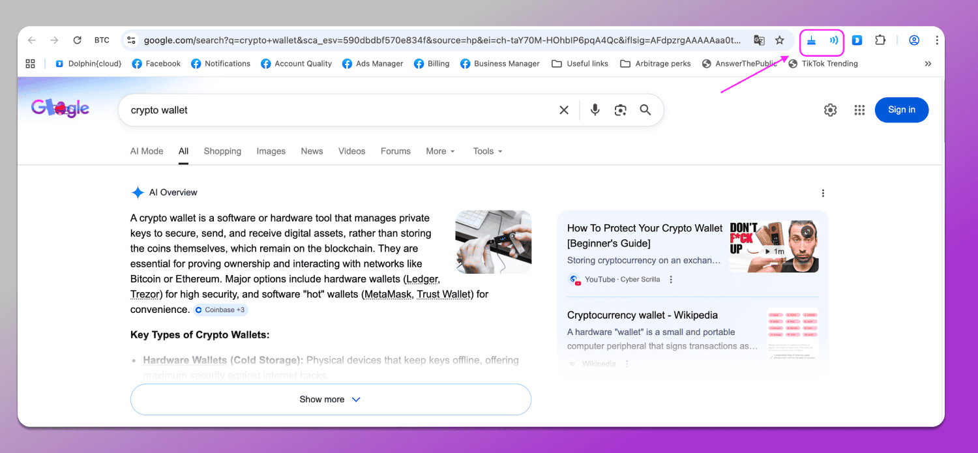Viewport: 978px width, 453px height.
Task: Select the All results tab
Action: pos(184,151)
